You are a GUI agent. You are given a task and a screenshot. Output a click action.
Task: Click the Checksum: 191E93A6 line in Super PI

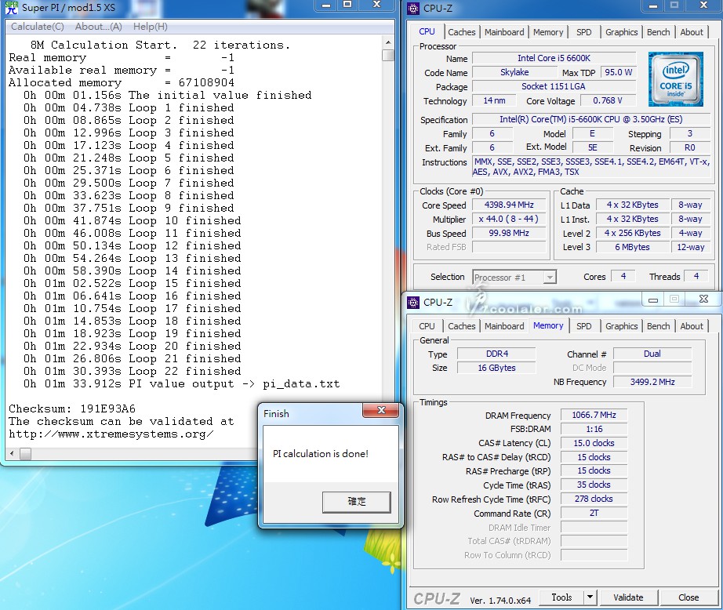(72, 408)
